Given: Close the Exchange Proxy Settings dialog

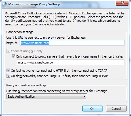Looking at the screenshot, I should coord(122,3).
